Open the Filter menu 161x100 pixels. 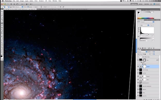36,1
